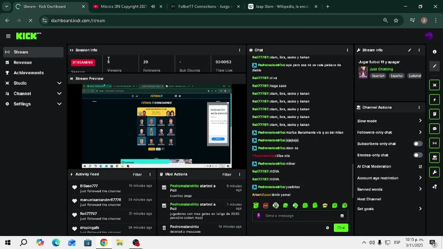
Task: Click the green Chat send button
Action: tap(341, 228)
